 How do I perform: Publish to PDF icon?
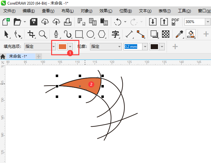[175, 22]
